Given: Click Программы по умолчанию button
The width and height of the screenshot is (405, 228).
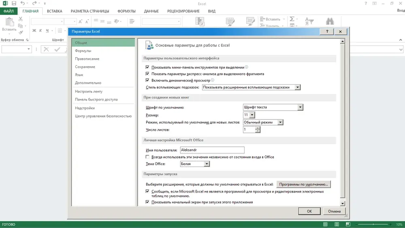Looking at the screenshot, I should (303, 184).
